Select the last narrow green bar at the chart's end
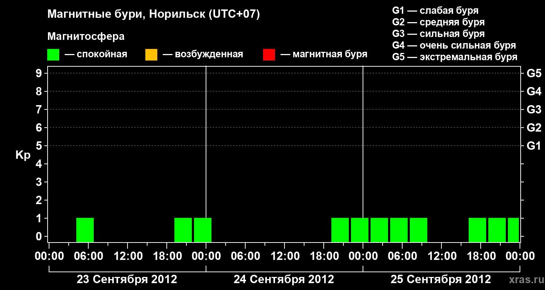The height and width of the screenshot is (290, 545). pyautogui.click(x=513, y=230)
